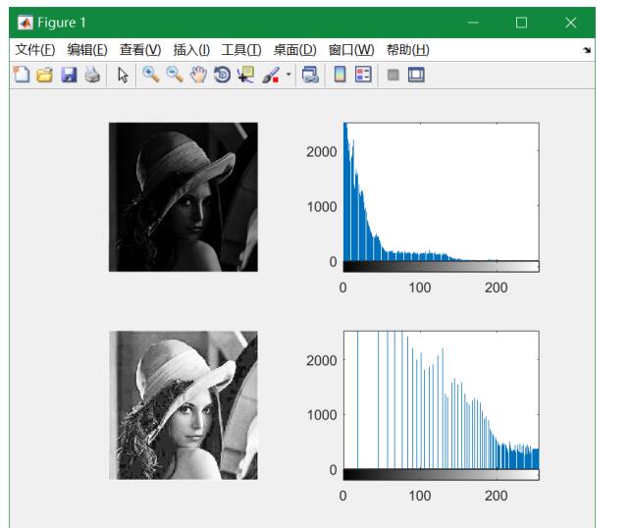This screenshot has height=528, width=630.
Task: Open a file using the folder icon
Action: point(44,75)
